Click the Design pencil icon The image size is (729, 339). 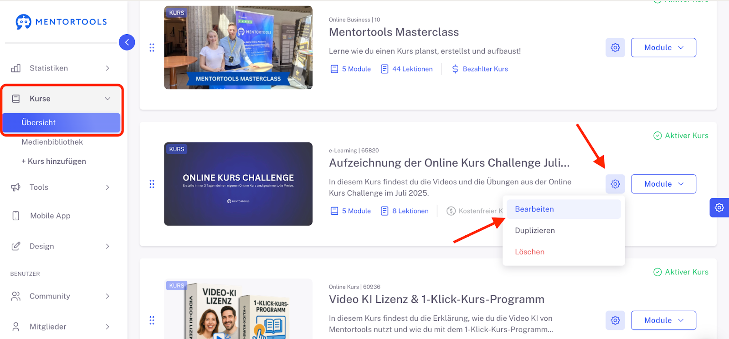[x=16, y=246]
